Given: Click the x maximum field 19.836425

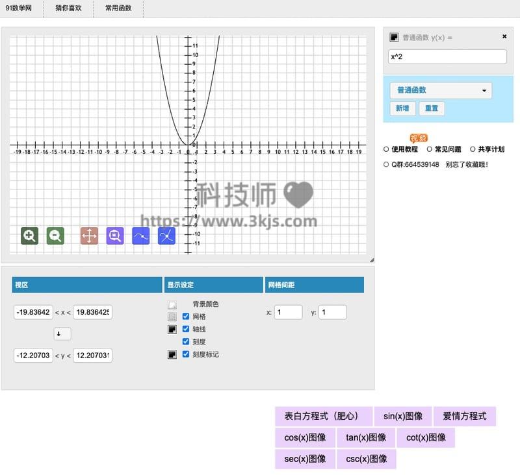Looking at the screenshot, I should point(92,312).
